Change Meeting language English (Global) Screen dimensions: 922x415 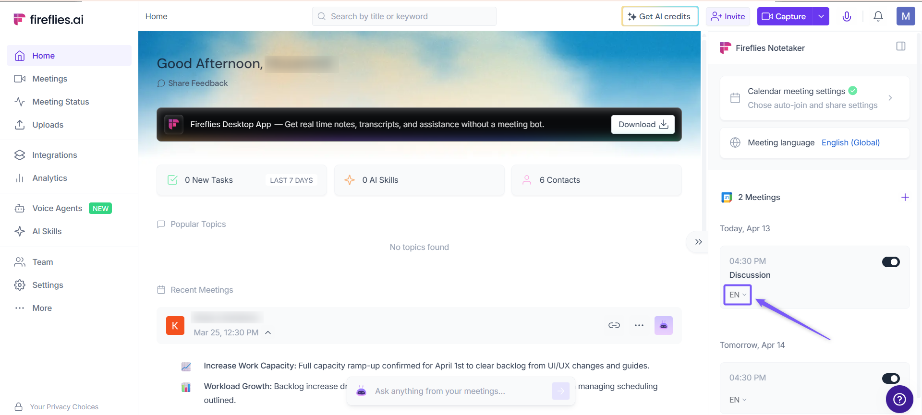[x=850, y=142]
